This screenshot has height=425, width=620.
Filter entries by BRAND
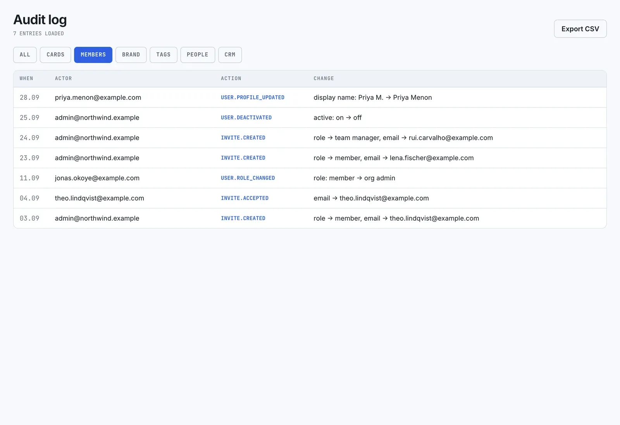(x=131, y=55)
